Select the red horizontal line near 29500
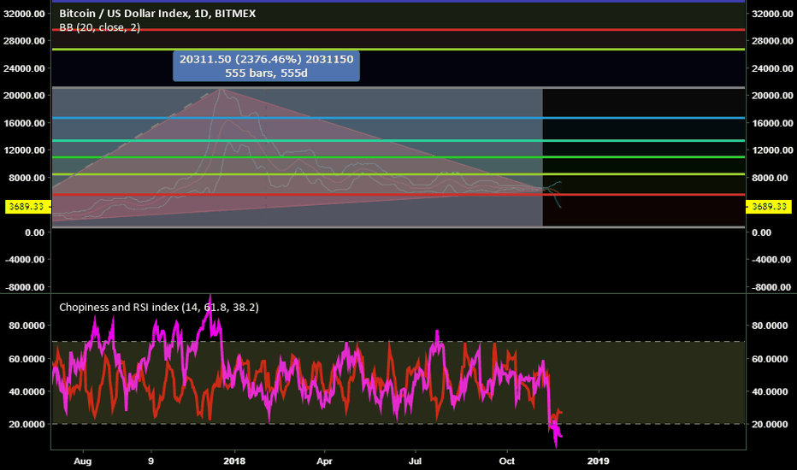 [x=398, y=30]
